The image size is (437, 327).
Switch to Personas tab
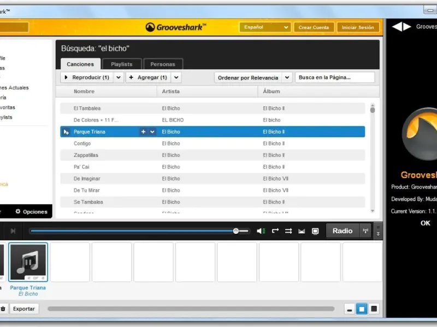point(163,64)
